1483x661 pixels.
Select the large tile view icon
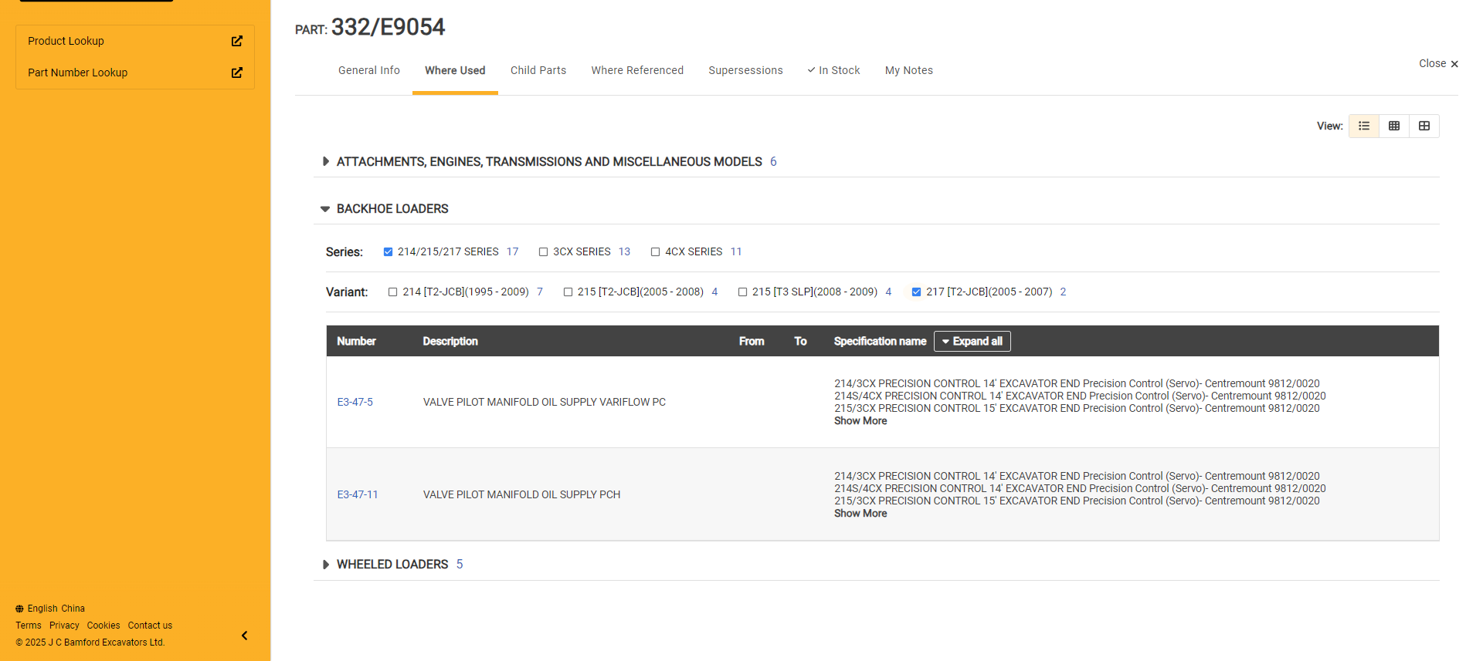click(1424, 126)
